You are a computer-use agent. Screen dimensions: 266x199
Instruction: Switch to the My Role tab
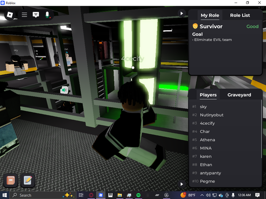point(210,15)
